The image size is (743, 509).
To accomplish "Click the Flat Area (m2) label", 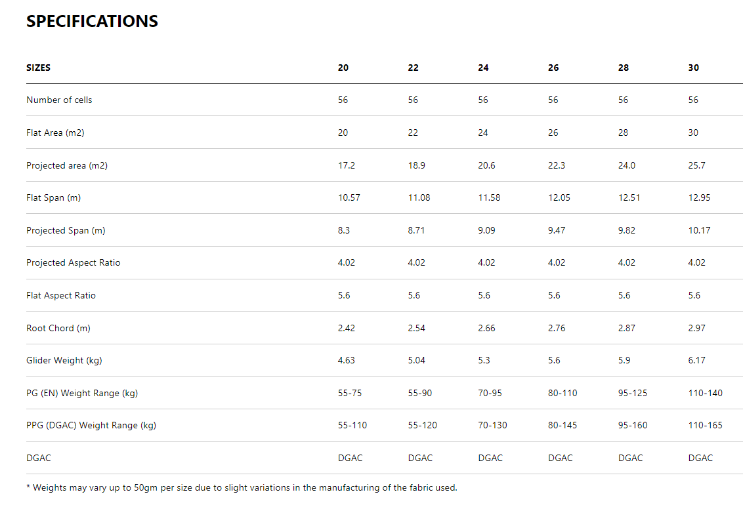I will (55, 132).
